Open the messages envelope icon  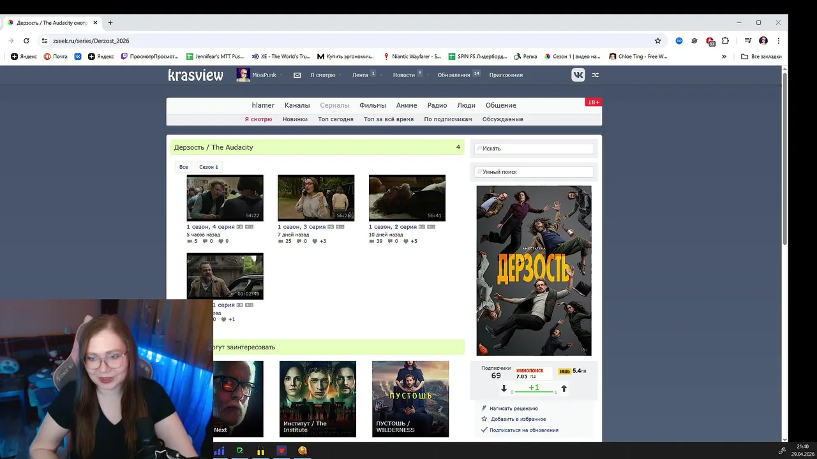coord(297,75)
